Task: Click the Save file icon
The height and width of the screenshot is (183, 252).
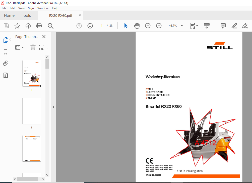Action: coord(6,26)
